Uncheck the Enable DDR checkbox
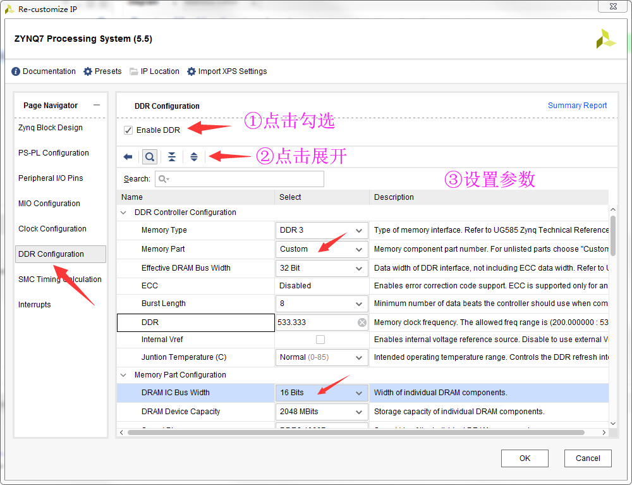This screenshot has height=485, width=632. click(x=128, y=130)
